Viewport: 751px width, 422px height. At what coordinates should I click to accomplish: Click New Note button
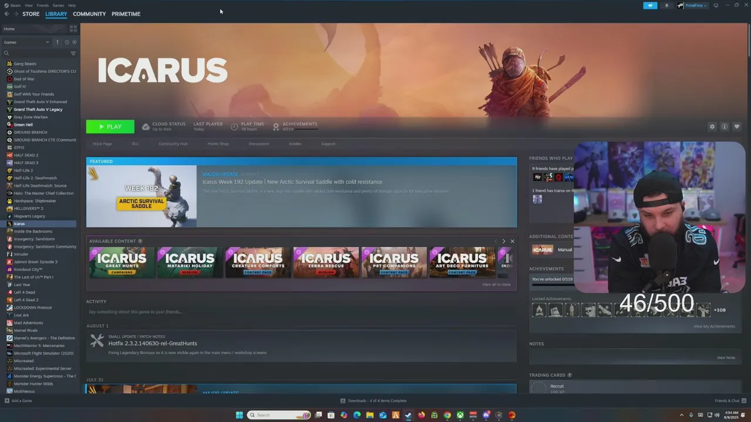tap(726, 358)
